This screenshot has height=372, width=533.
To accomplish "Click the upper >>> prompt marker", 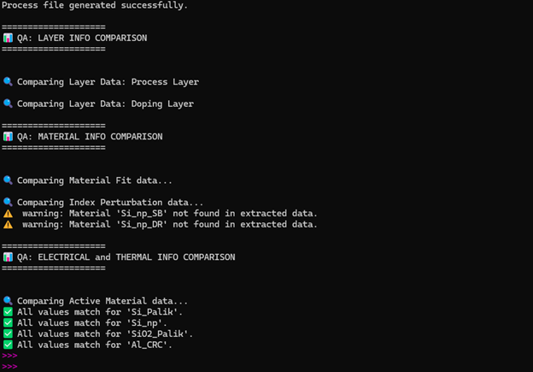I will [x=9, y=355].
